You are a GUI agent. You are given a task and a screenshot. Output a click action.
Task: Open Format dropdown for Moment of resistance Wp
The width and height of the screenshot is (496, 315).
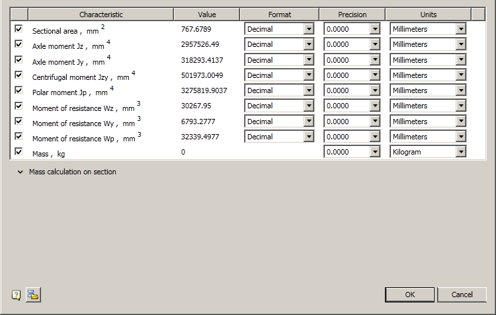coord(308,137)
